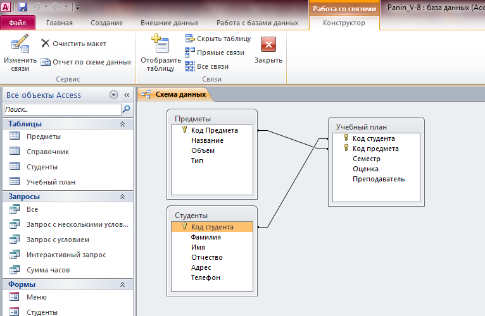
Task: Click the Redo arrow icon
Action: click(x=56, y=7)
